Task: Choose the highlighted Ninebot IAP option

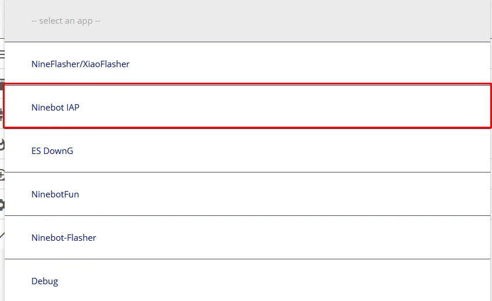Action: (247, 107)
